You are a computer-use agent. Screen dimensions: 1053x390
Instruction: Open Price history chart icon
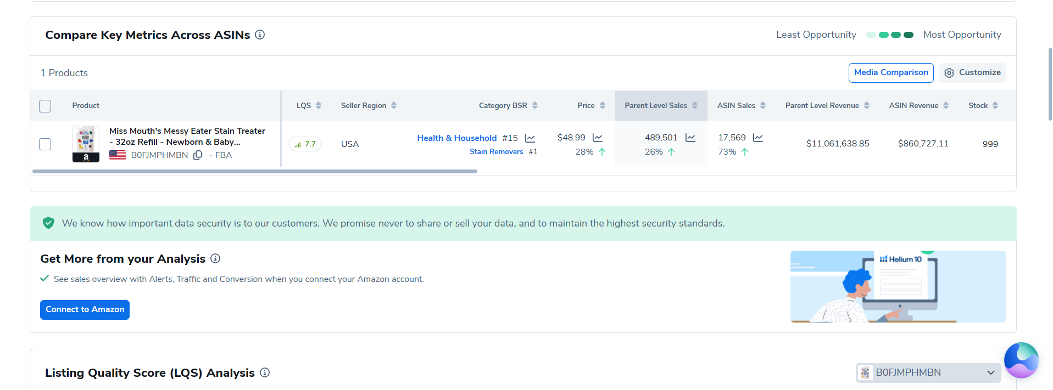598,138
